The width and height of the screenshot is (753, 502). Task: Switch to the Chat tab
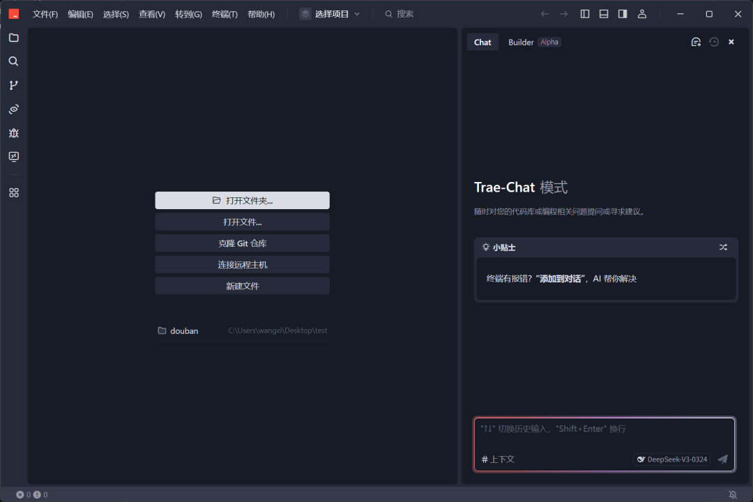(482, 43)
